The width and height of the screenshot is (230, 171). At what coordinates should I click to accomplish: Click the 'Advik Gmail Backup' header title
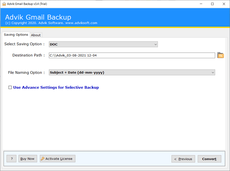point(38,17)
